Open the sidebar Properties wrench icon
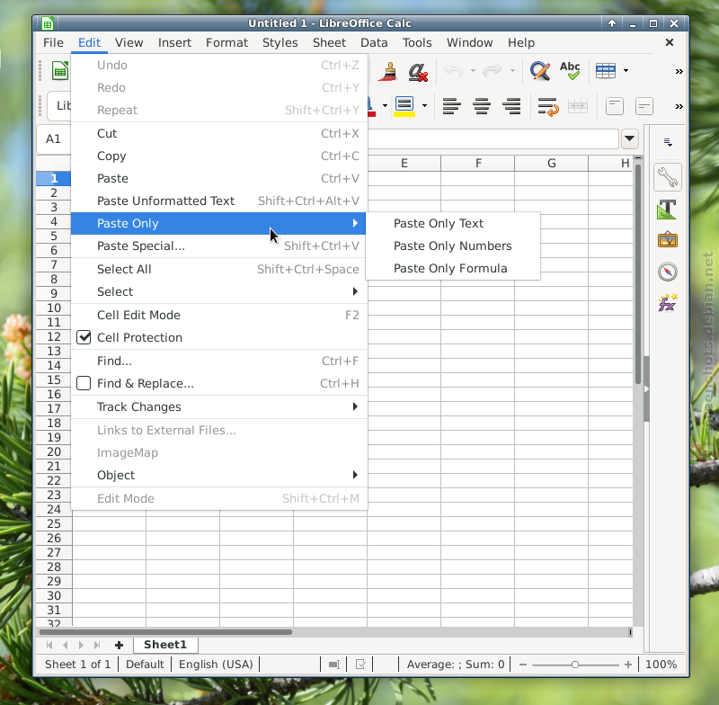The height and width of the screenshot is (705, 719). tap(668, 177)
